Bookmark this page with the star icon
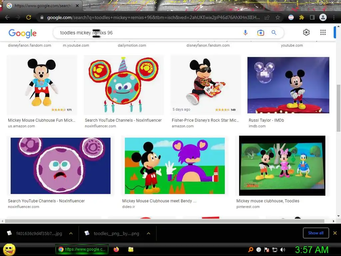Screen dimensions: 341x256 coord(277,17)
